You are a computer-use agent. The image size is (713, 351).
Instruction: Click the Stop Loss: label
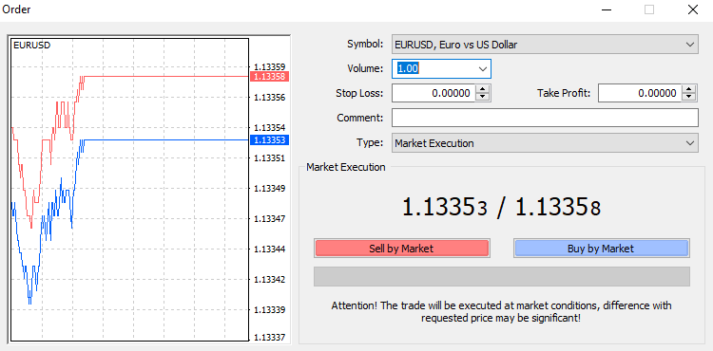(359, 93)
